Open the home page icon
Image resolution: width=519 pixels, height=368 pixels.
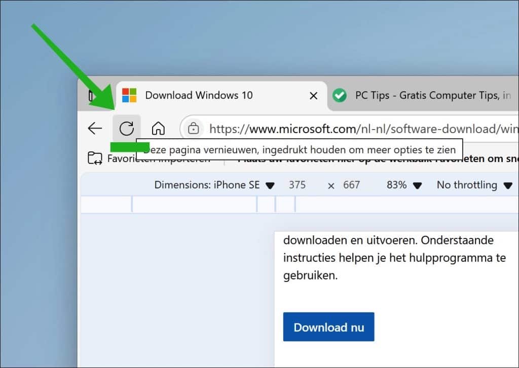tap(158, 128)
